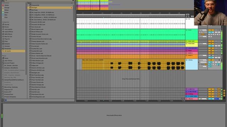Open the BASS 2 output Master dropdown
Viewport: 227px width, 127px height.
coord(203,55)
